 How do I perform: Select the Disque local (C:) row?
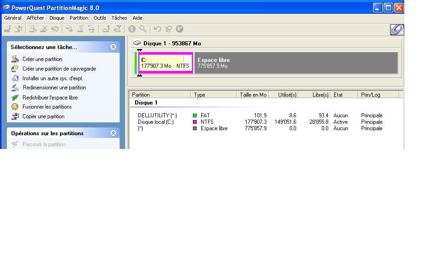click(260, 122)
